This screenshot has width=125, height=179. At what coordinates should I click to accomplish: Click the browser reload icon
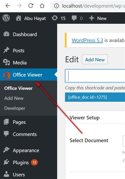pyautogui.click(x=31, y=6)
